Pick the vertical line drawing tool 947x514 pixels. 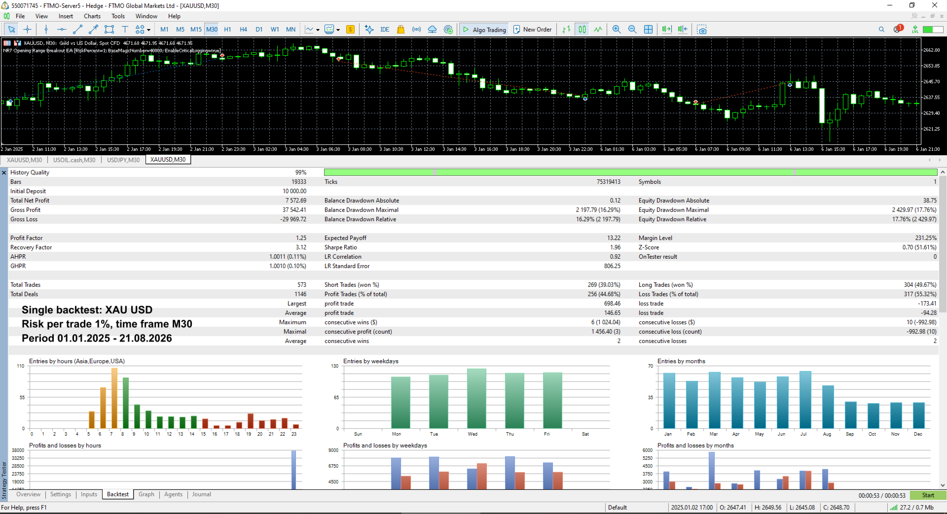[x=46, y=30]
